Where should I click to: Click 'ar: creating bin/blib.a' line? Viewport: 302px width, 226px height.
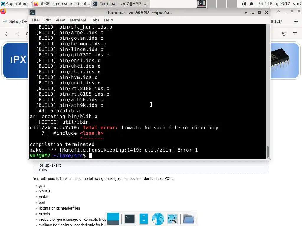point(64,117)
